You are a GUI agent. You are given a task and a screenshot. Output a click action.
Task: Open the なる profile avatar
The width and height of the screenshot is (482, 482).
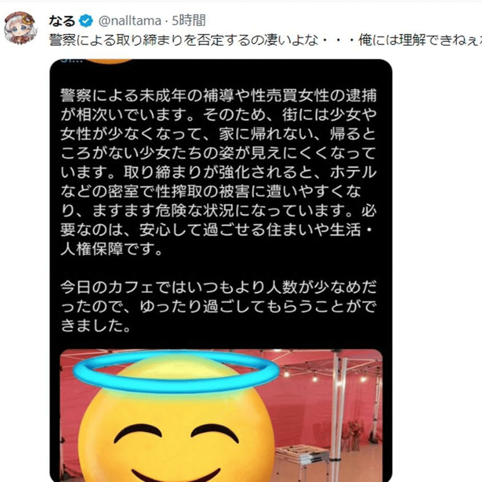point(20,28)
